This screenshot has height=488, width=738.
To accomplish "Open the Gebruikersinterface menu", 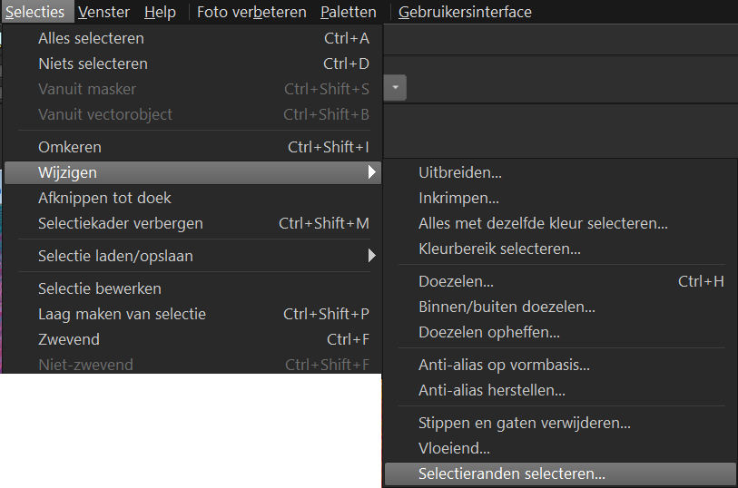I will [465, 12].
